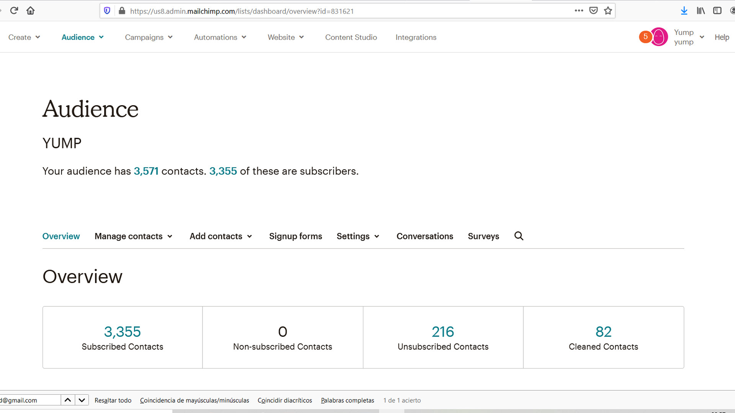Click the '1 de 1 acierto' status text
This screenshot has width=735, height=413.
click(402, 400)
